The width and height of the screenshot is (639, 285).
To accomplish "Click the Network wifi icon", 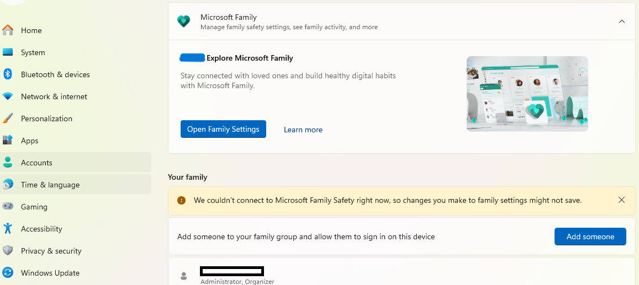I will (8, 96).
